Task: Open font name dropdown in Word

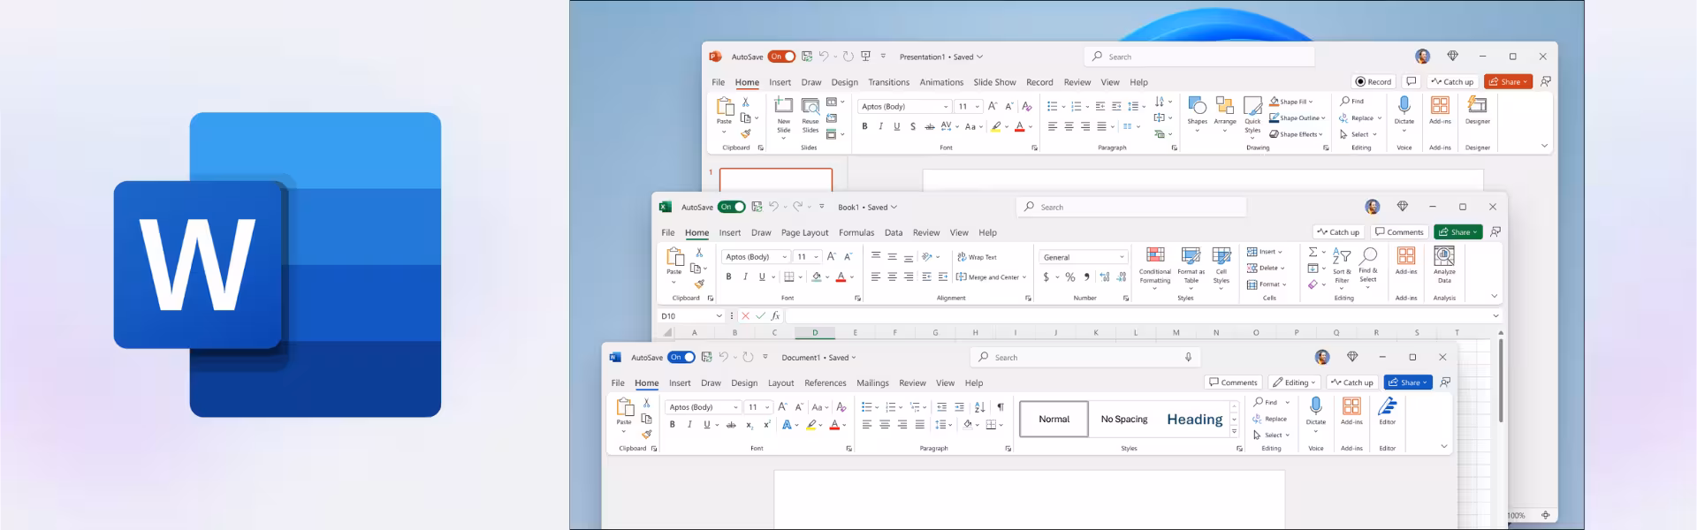Action: 735,407
